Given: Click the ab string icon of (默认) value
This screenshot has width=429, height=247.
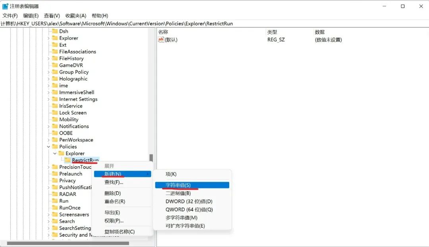Looking at the screenshot, I should pos(161,40).
